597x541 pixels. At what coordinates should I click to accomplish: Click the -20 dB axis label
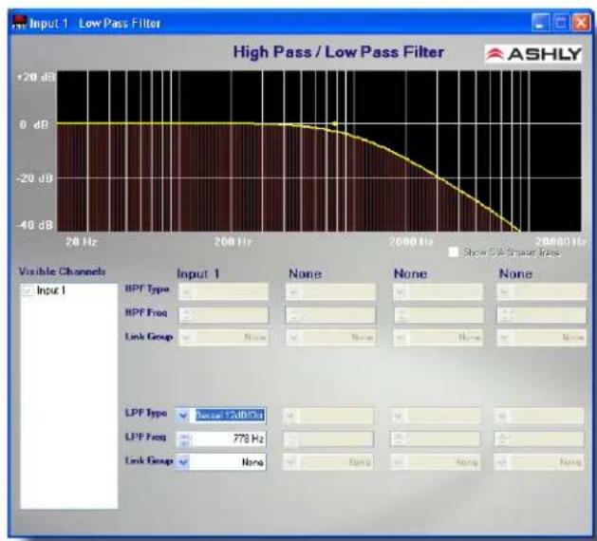(34, 178)
